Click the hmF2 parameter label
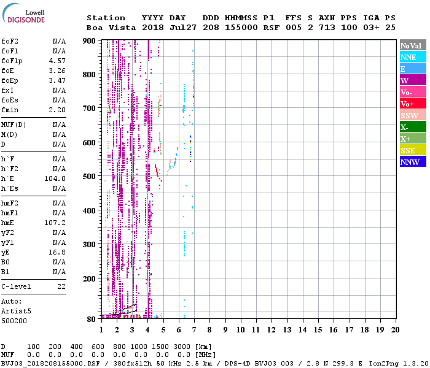The image size is (430, 368). click(10, 203)
